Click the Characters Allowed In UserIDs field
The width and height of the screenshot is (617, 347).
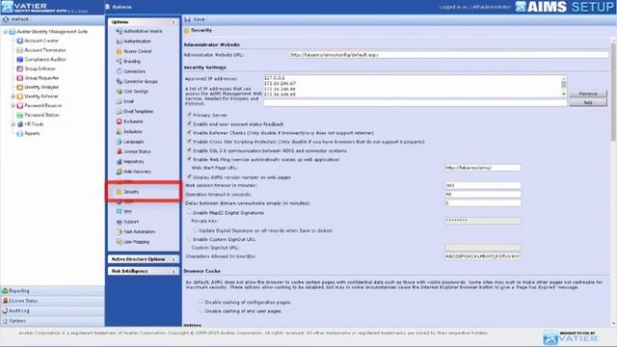coord(483,256)
